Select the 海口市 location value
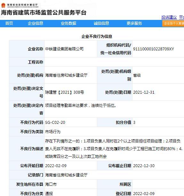The width and height of the screenshot is (184, 196). [x=51, y=184]
